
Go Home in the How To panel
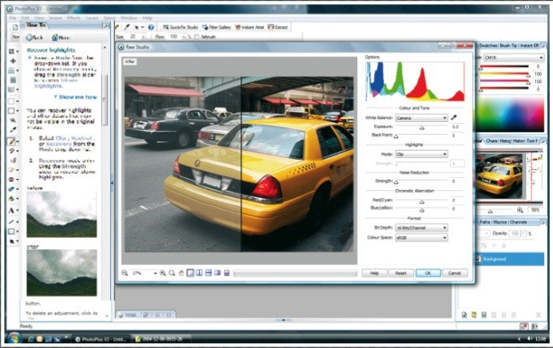coord(61,38)
